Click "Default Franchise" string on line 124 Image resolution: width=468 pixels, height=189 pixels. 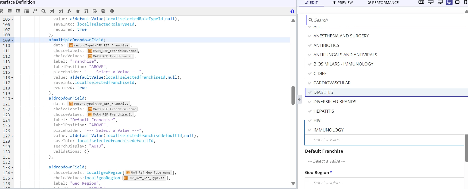[x=93, y=120]
